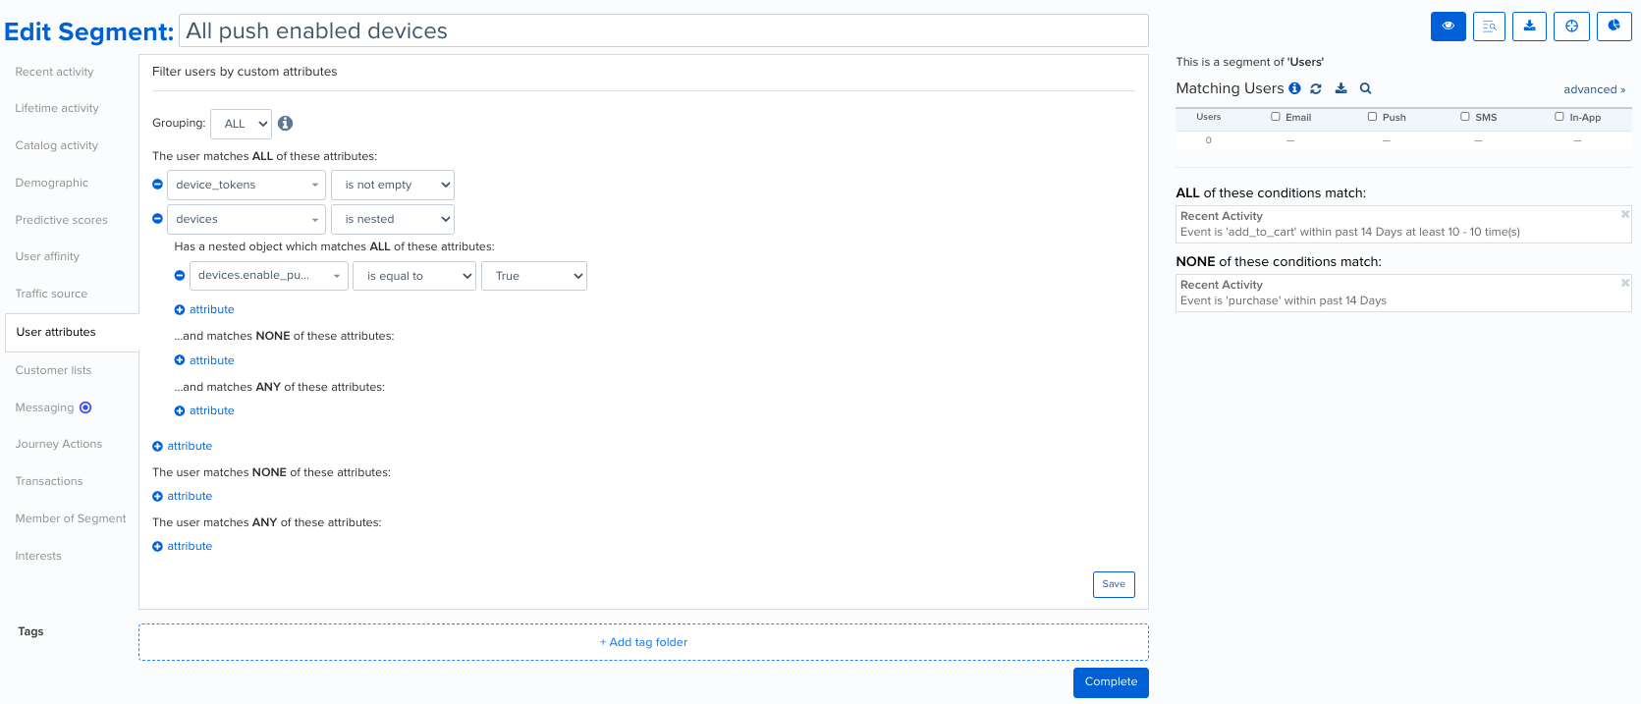Open the device_tokens attribute dropdown
The width and height of the screenshot is (1641, 704).
246,185
